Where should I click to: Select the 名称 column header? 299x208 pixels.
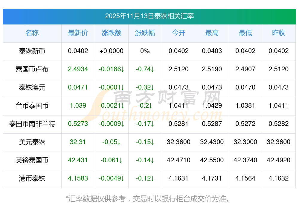click(32, 33)
